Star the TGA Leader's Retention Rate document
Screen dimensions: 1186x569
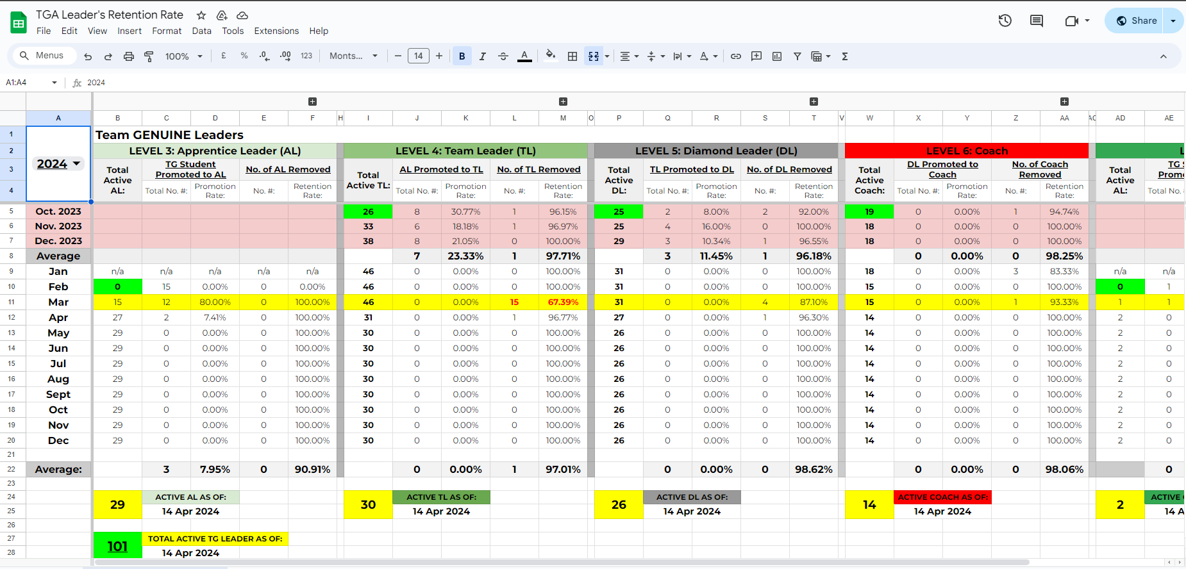click(x=201, y=15)
